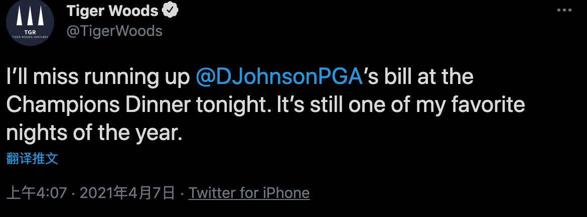
Task: Open the @DJohnsonPGA mention link
Action: coord(279,77)
